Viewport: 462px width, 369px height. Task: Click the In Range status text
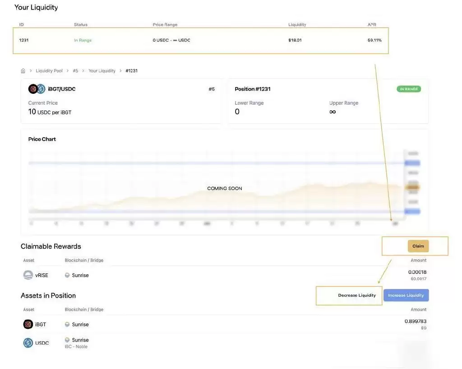coord(83,41)
